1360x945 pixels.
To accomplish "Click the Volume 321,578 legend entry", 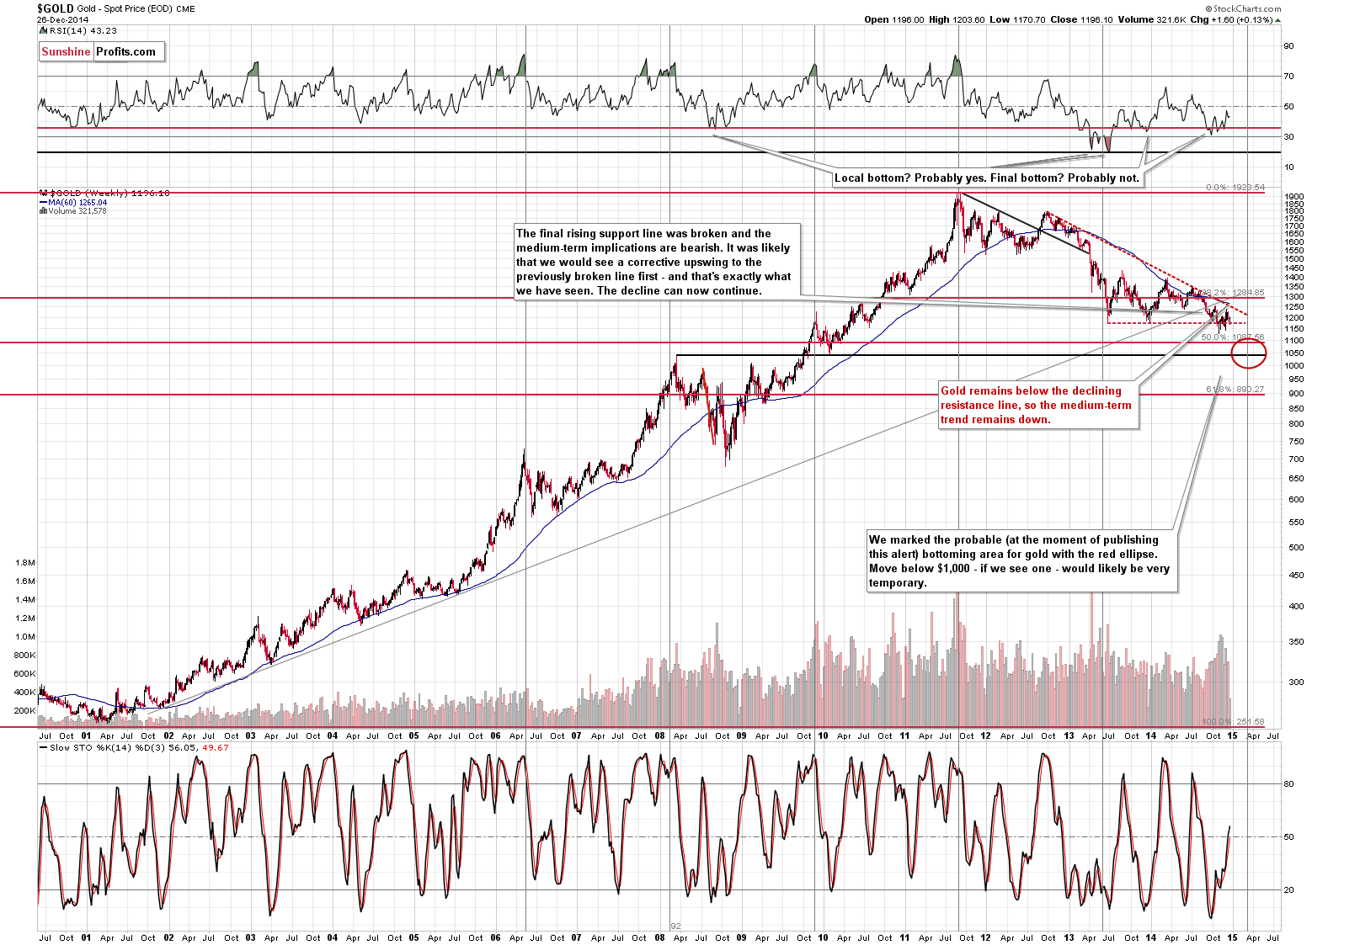I will coord(77,211).
